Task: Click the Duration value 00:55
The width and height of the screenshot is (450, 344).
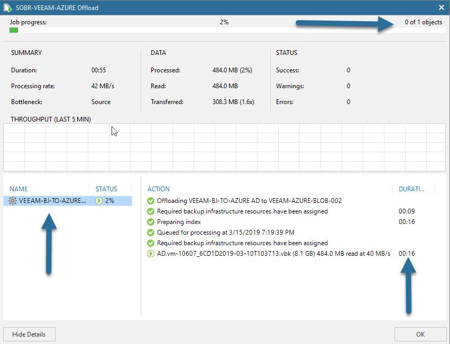Action: click(x=98, y=70)
